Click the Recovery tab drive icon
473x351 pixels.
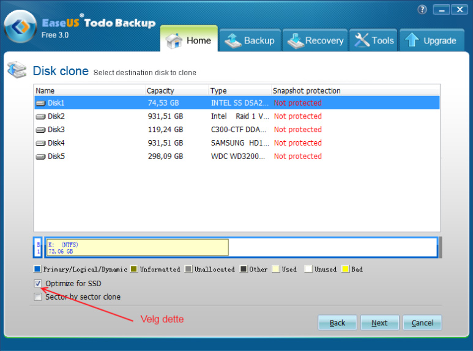(296, 41)
